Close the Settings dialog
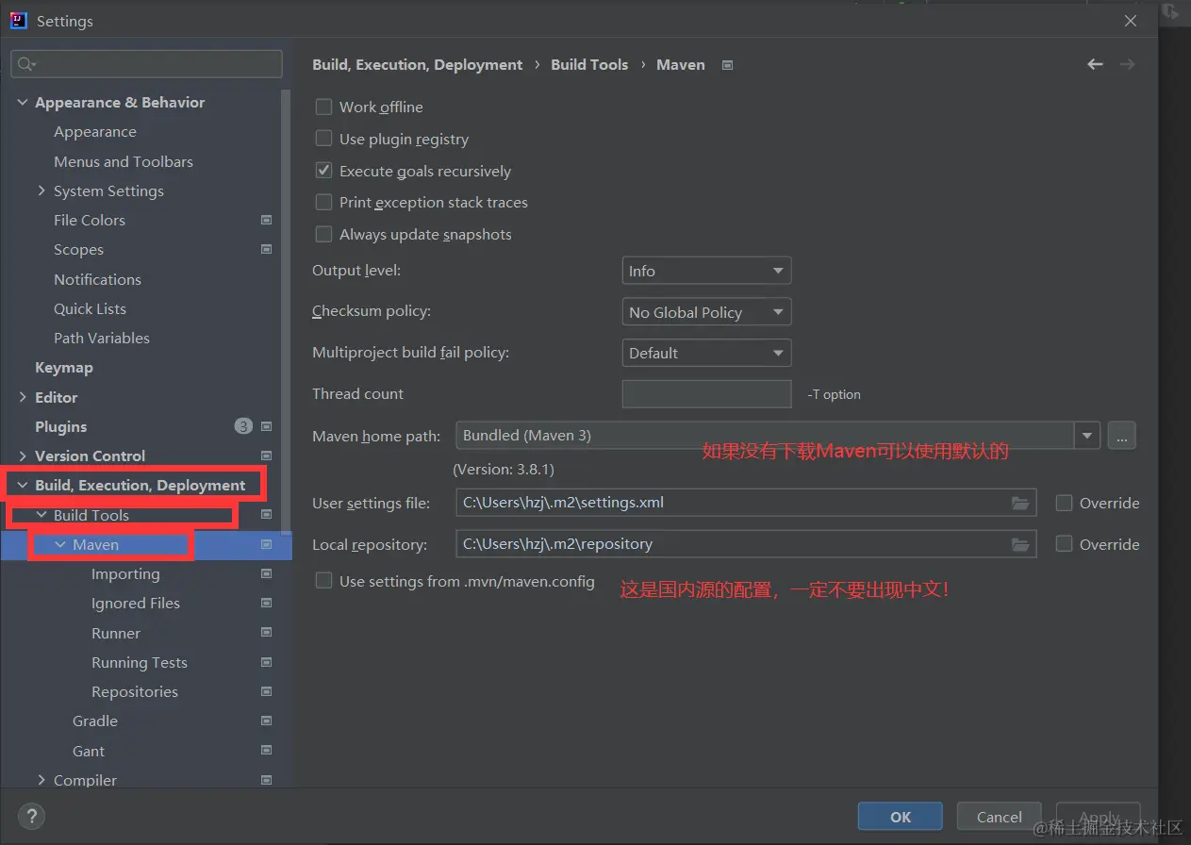Image resolution: width=1191 pixels, height=845 pixels. click(1131, 21)
